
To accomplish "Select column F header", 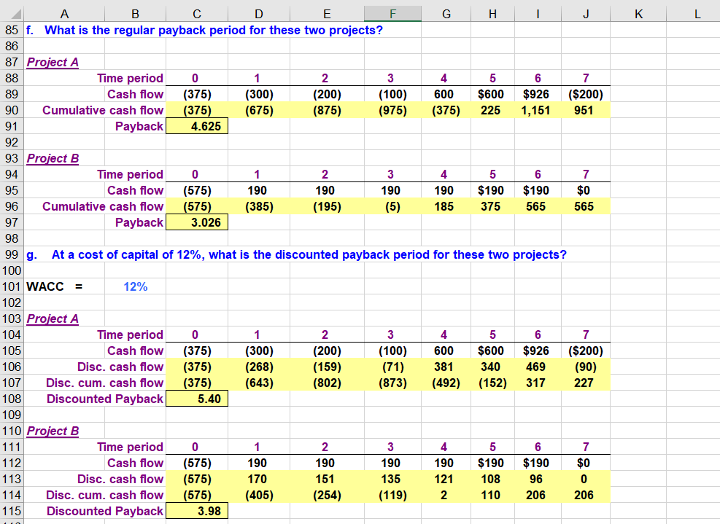I will pyautogui.click(x=392, y=14).
